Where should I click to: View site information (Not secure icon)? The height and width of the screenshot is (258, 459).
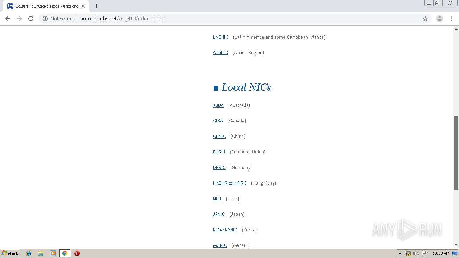(45, 19)
